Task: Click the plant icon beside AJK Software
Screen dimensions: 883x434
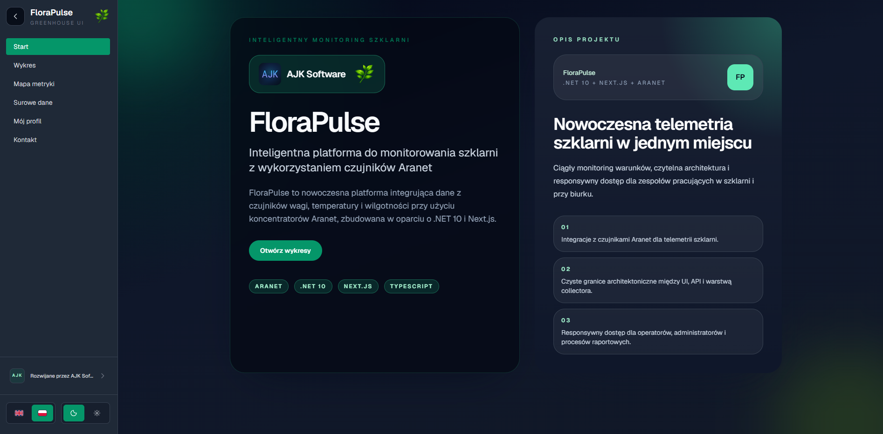Action: (x=365, y=74)
